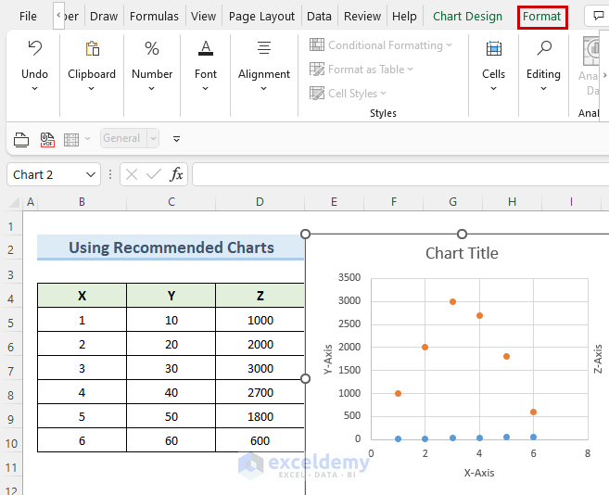Open Customize Quick Access Toolbar arrow

pyautogui.click(x=176, y=139)
